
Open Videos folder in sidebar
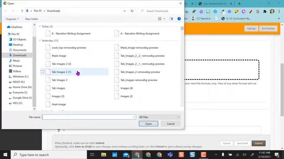click(x=15, y=71)
